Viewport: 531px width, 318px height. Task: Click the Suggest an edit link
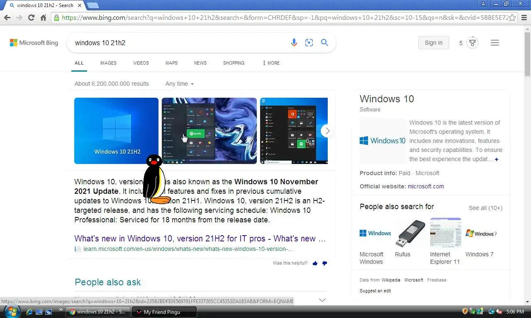[x=375, y=291]
